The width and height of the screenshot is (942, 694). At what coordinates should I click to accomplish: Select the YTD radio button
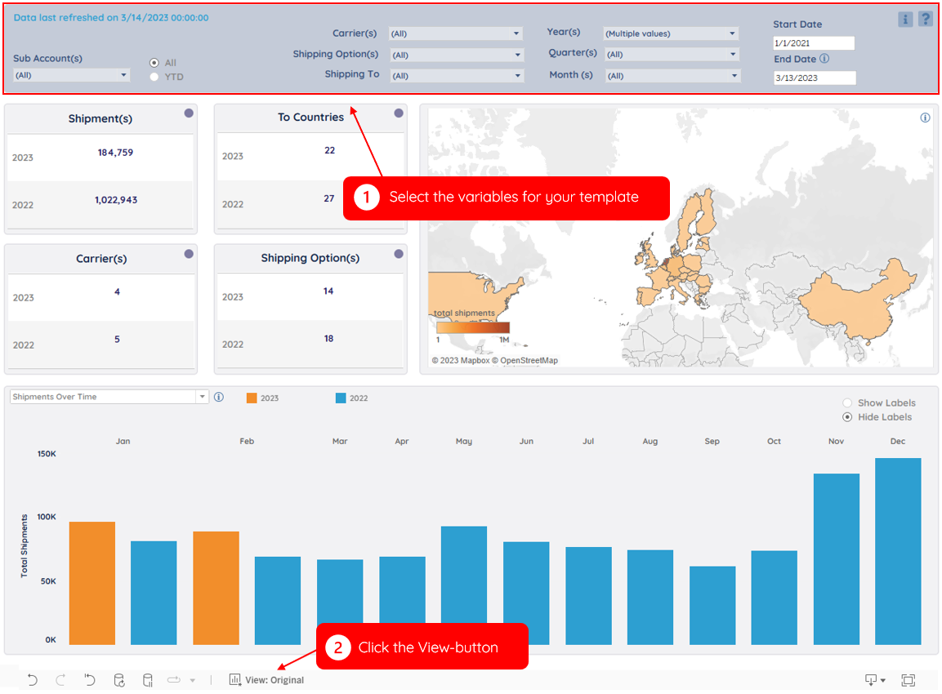click(154, 77)
